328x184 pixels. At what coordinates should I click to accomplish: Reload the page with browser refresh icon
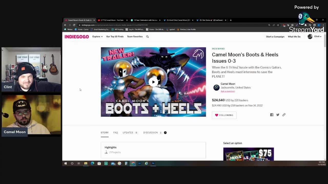click(74, 25)
